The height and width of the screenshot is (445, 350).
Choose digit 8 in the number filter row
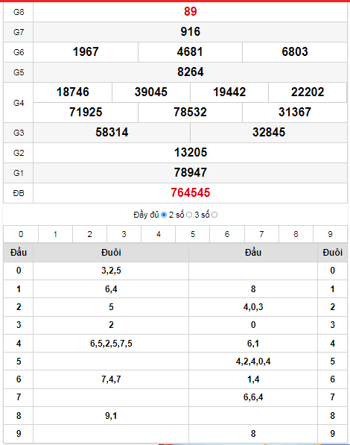pos(296,234)
